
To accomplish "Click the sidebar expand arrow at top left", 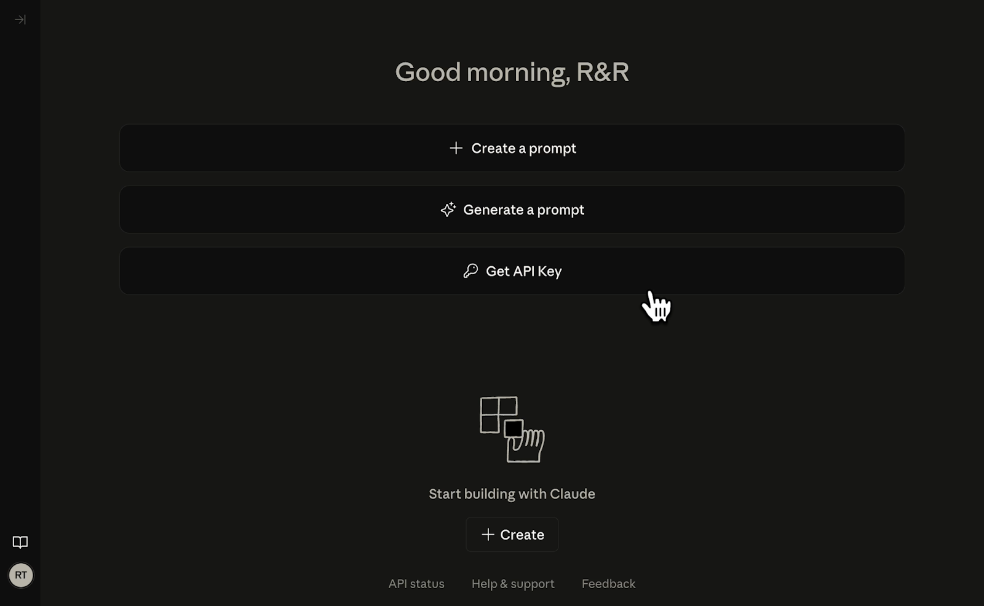I will 19,19.
